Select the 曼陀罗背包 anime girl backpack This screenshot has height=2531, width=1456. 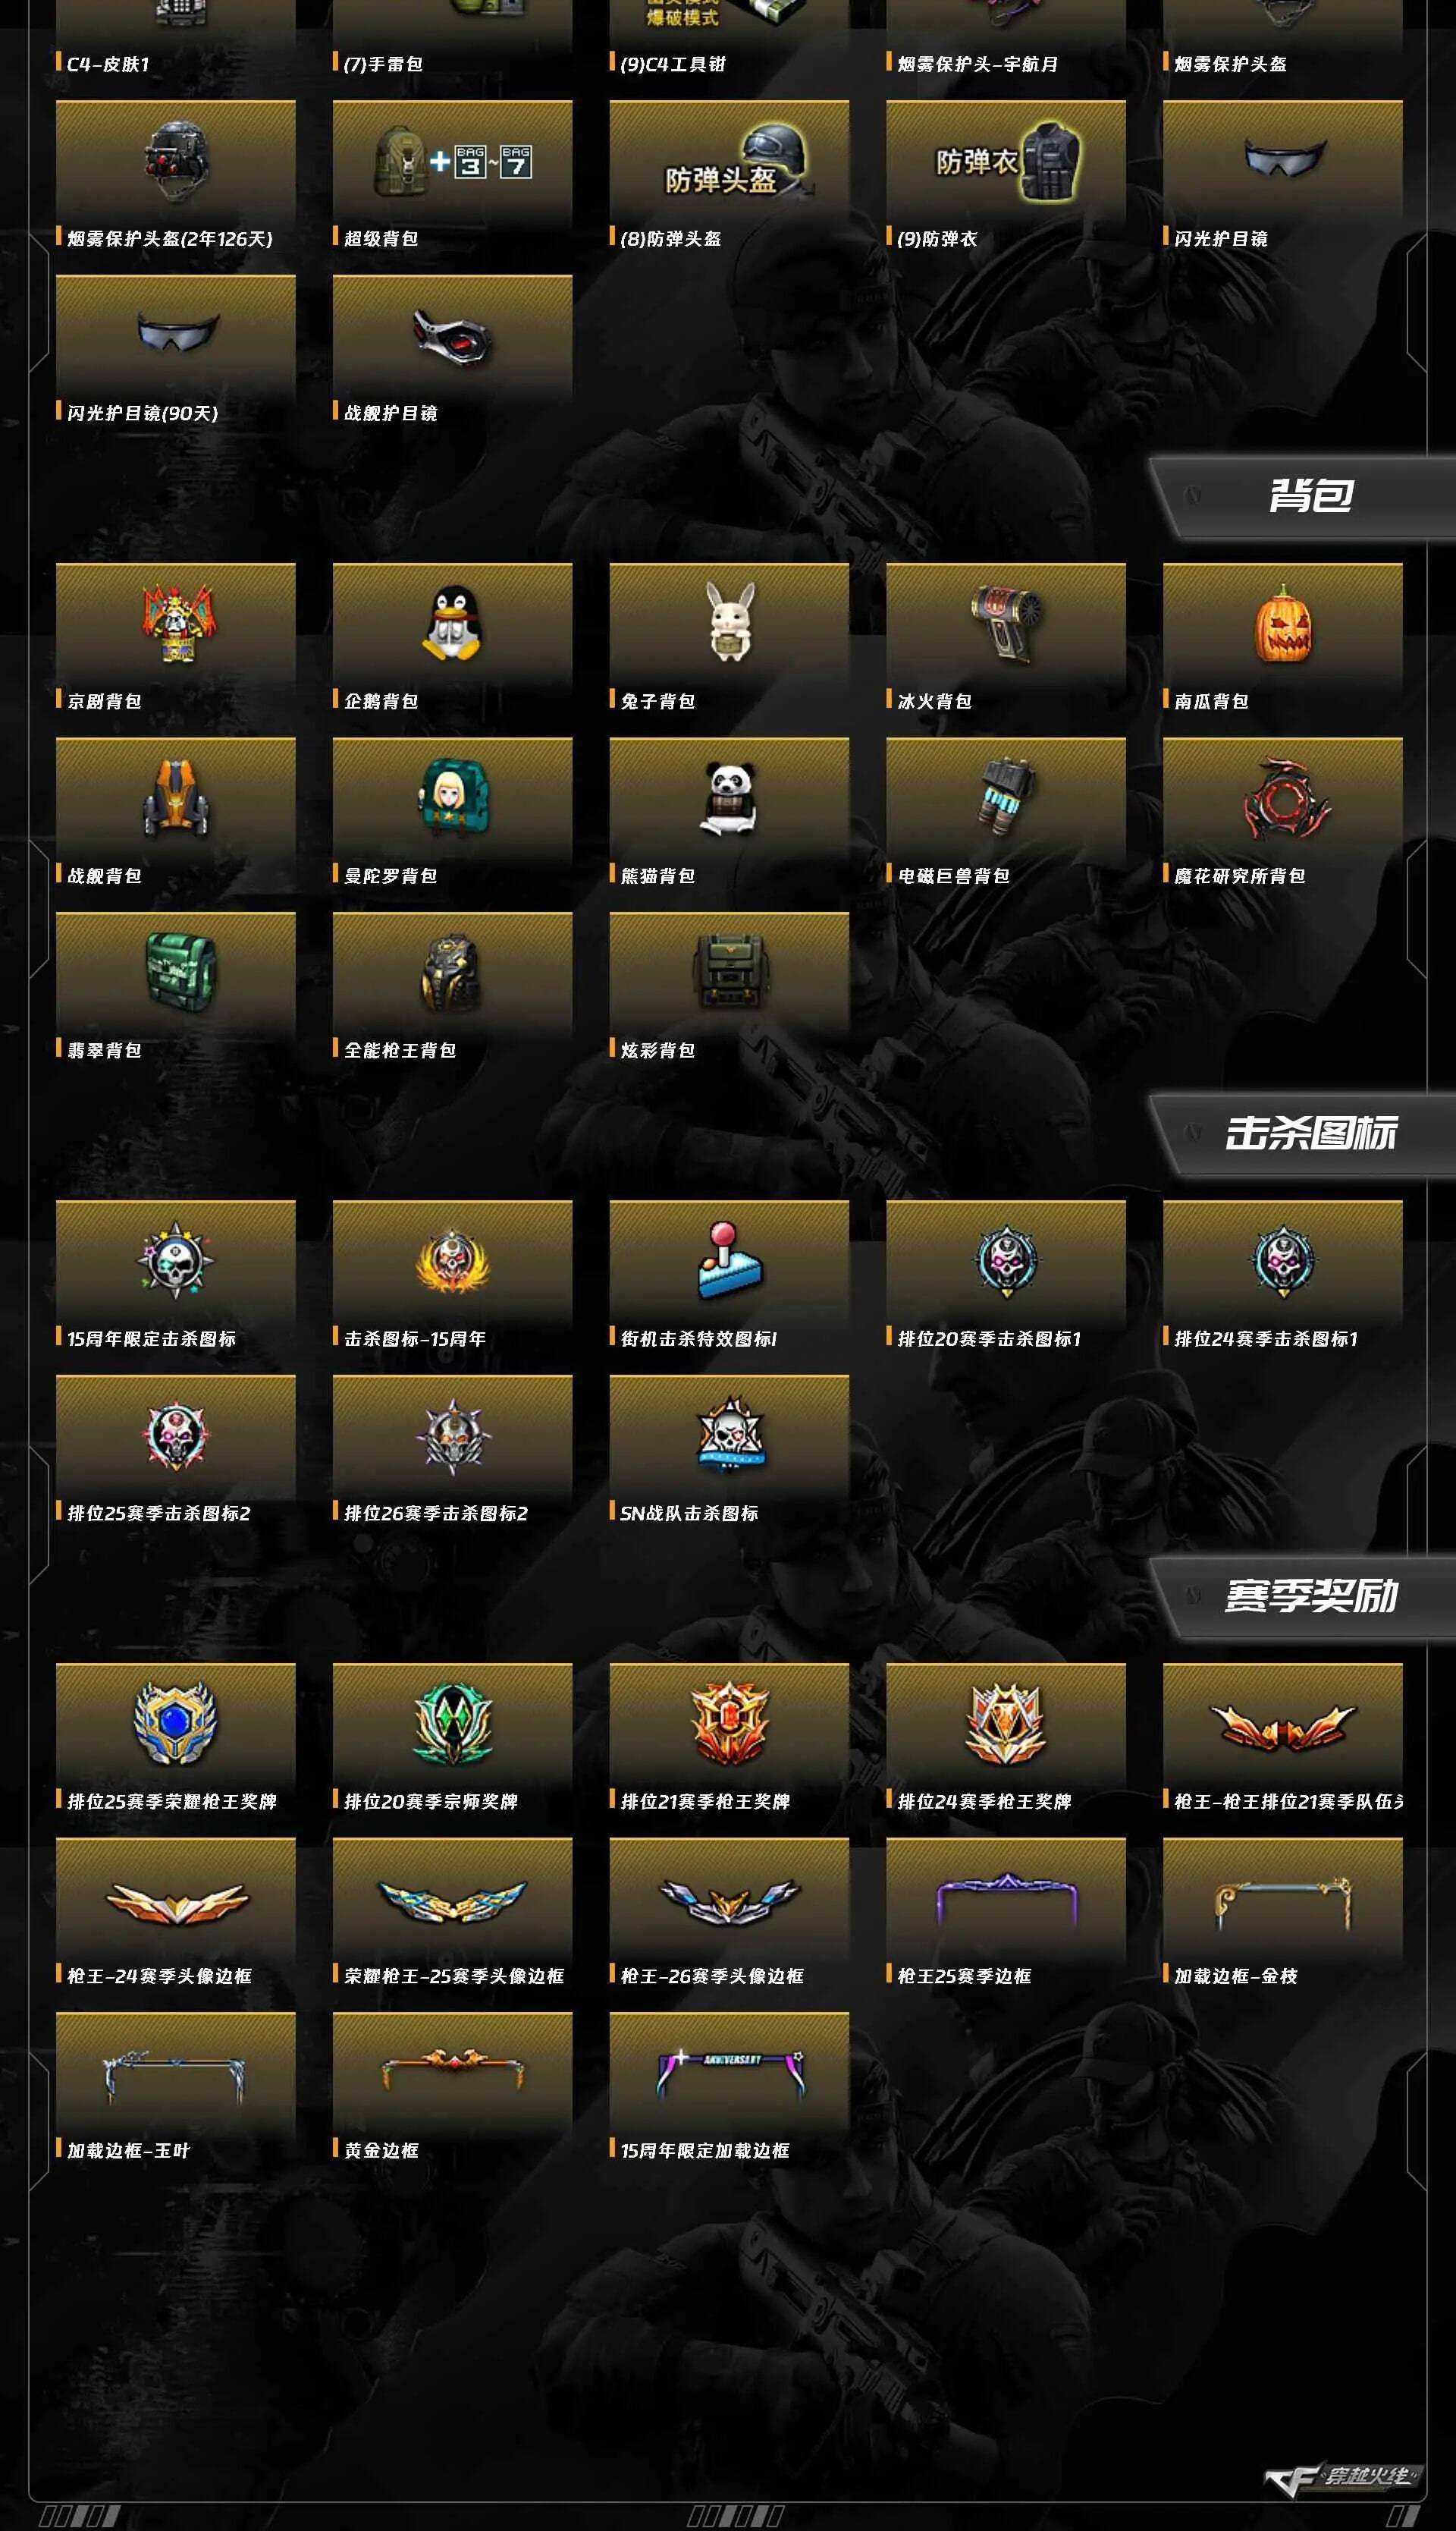(452, 813)
